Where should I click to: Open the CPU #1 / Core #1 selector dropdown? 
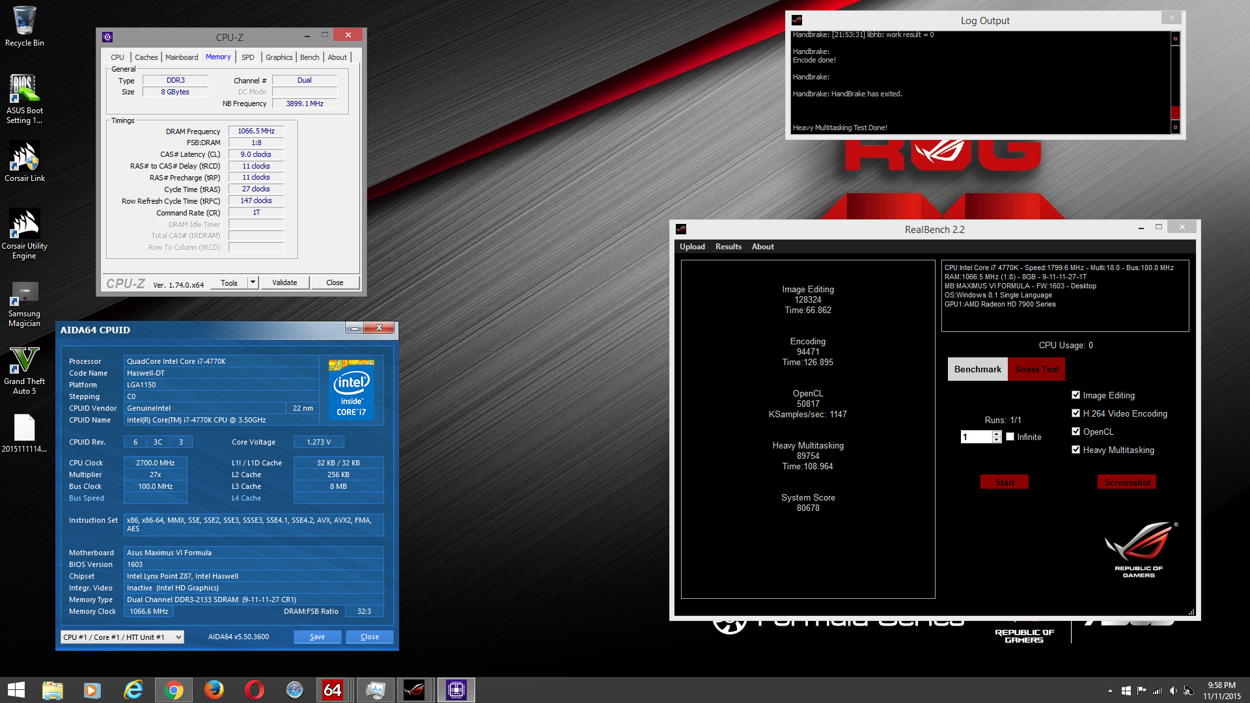[x=122, y=637]
